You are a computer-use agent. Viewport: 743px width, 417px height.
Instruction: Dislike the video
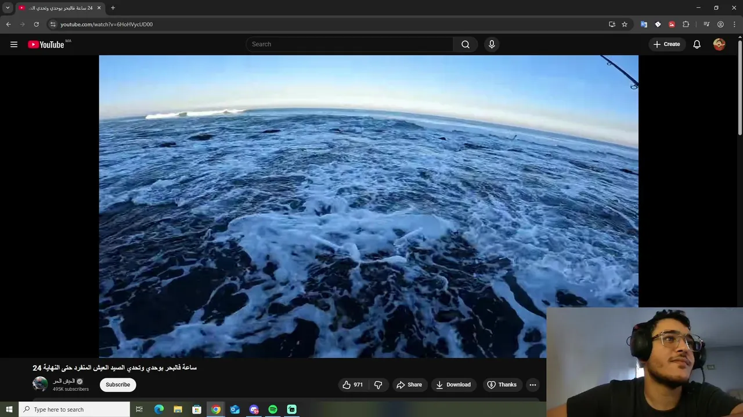click(x=378, y=385)
